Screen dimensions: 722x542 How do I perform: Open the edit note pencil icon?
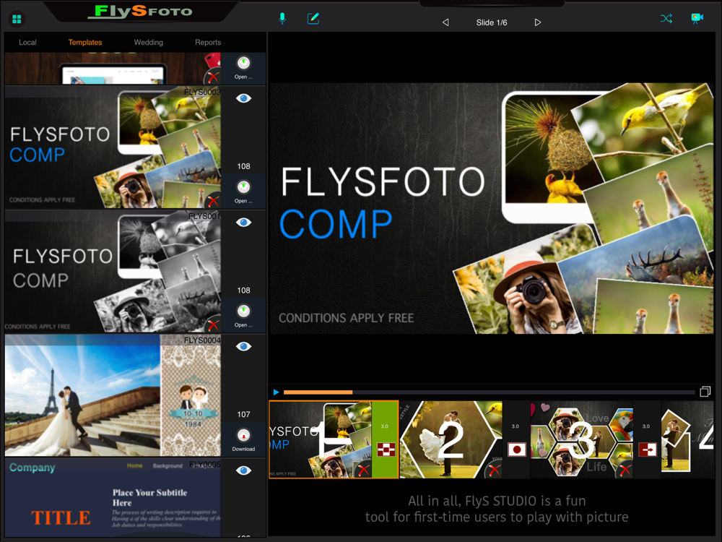(x=313, y=19)
